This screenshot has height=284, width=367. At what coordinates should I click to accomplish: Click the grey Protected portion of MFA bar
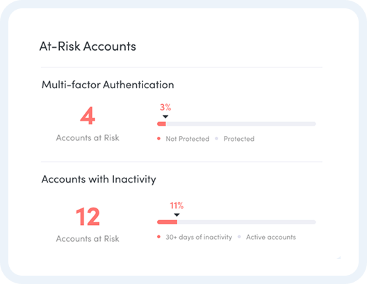pyautogui.click(x=240, y=124)
